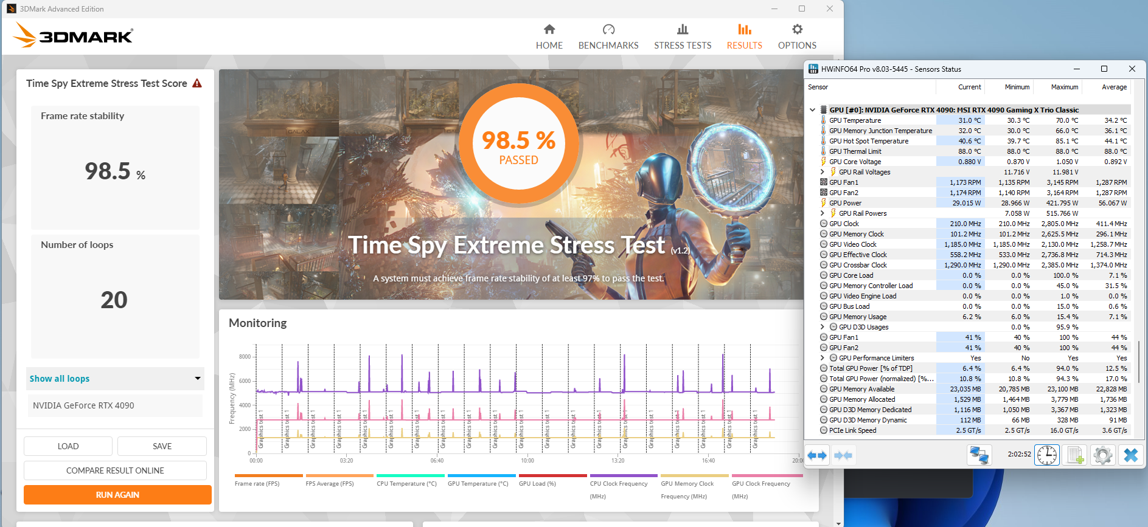Click the warning triangle beside Stress Test Score

tap(197, 83)
